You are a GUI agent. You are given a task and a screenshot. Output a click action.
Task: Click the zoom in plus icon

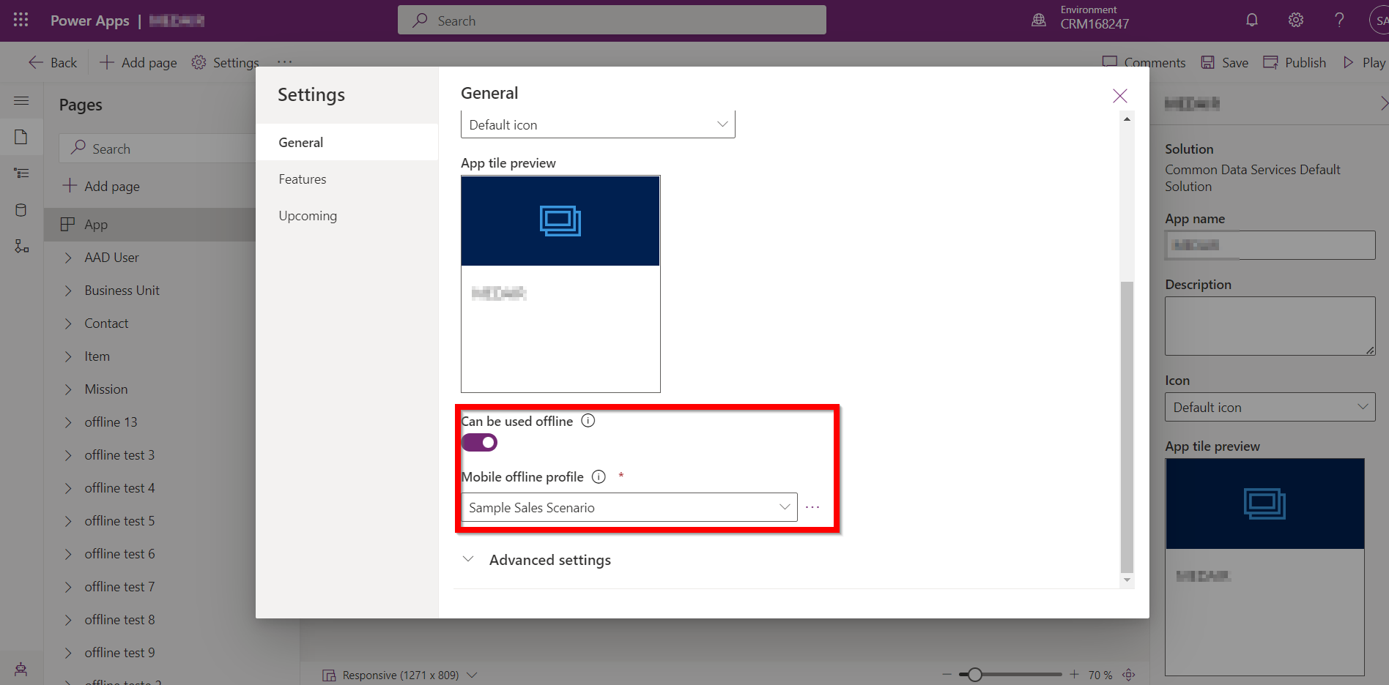click(x=1074, y=675)
